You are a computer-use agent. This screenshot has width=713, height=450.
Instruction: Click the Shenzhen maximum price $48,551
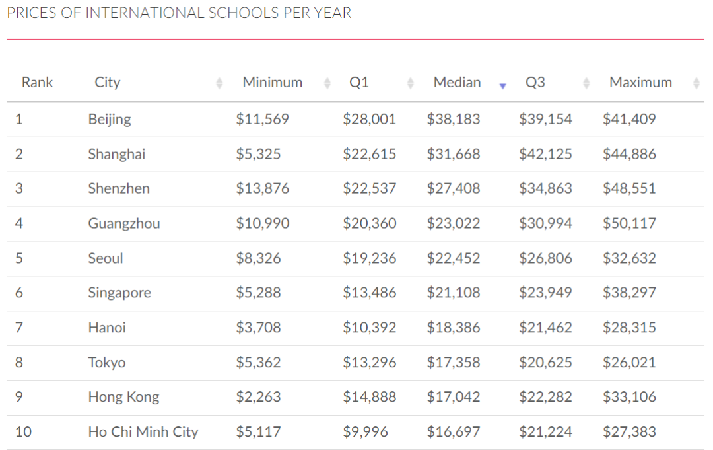[x=629, y=188]
